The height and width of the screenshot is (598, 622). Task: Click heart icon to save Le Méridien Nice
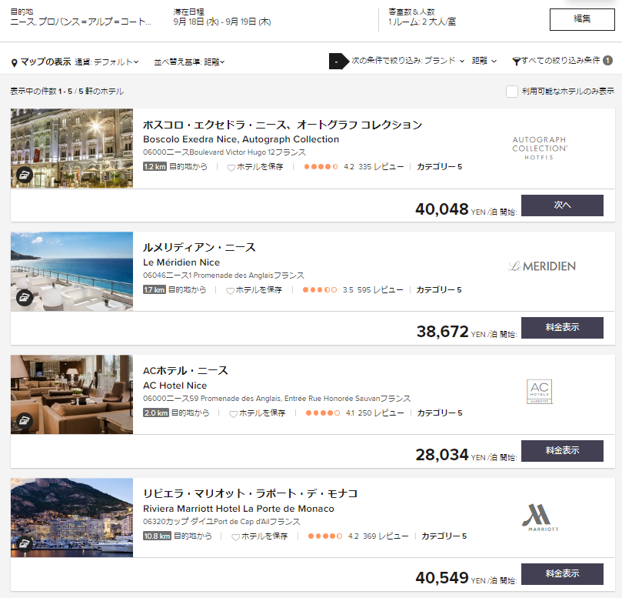pyautogui.click(x=230, y=291)
